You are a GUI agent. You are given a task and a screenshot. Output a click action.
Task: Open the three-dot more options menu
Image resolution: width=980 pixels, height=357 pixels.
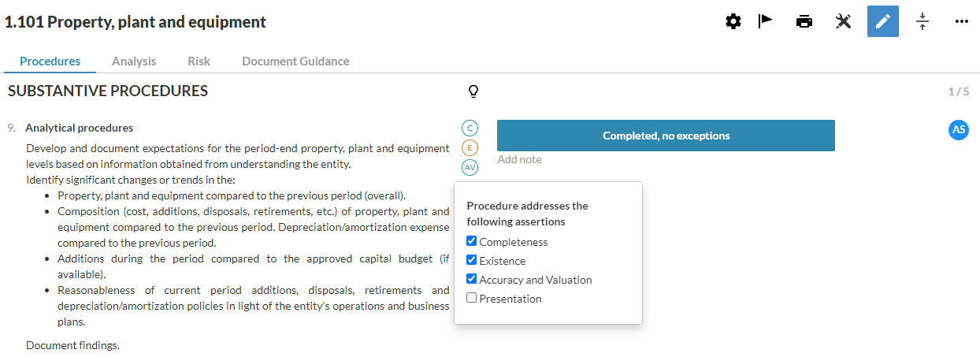961,22
